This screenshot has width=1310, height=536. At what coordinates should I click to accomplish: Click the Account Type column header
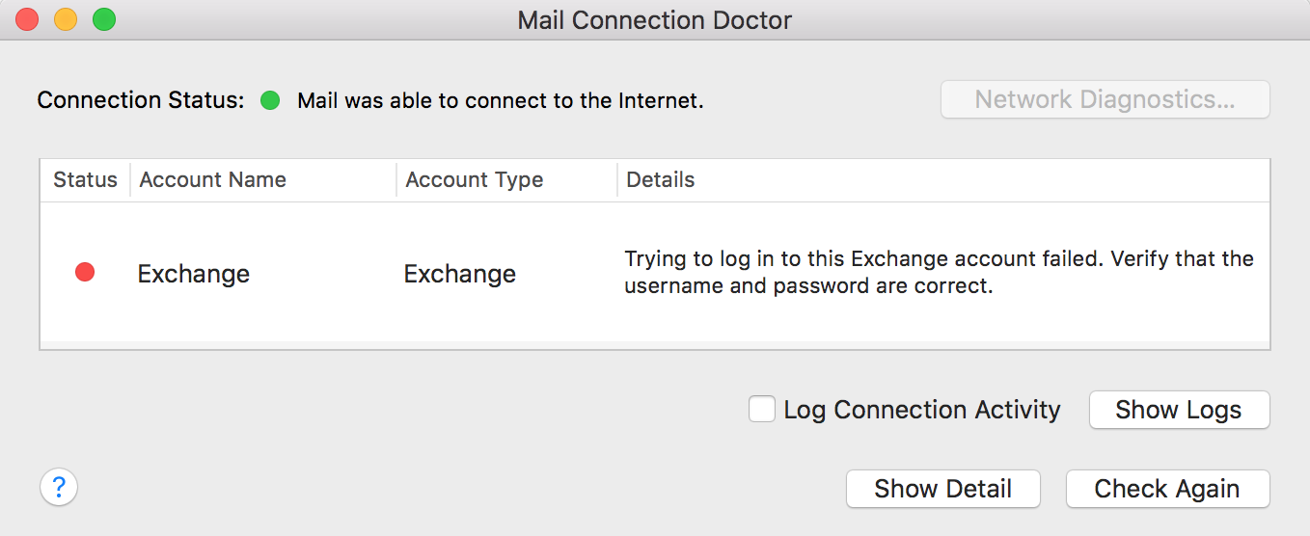(475, 180)
